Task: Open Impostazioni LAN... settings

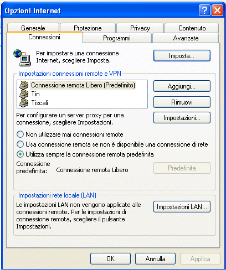Action: click(182, 207)
